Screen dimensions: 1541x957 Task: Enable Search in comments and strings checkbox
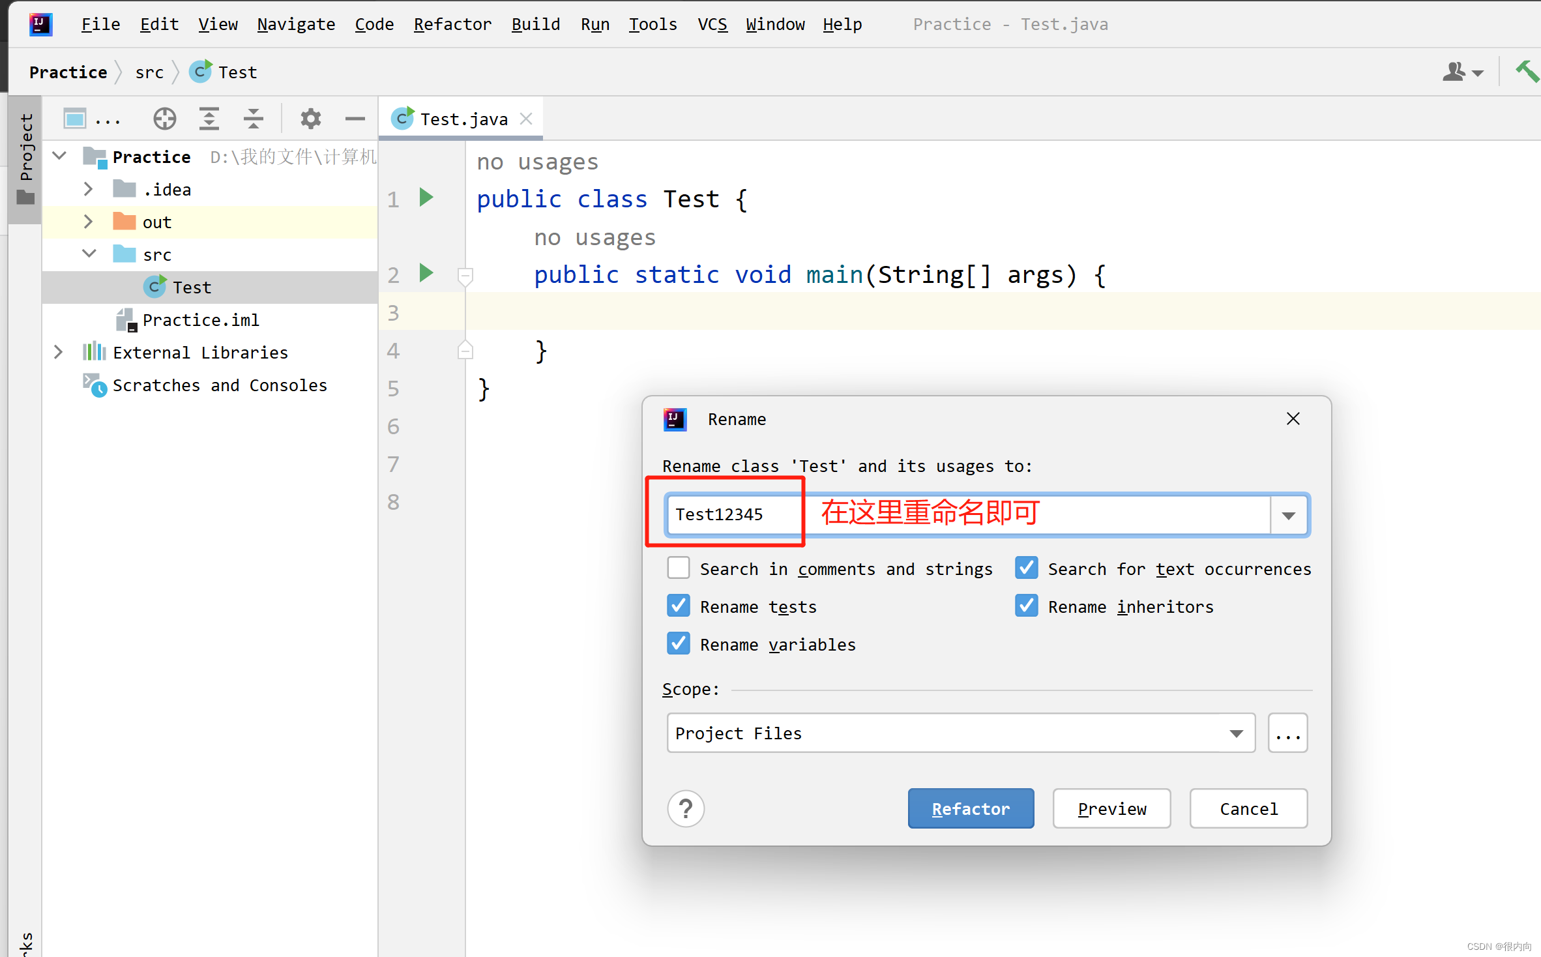pos(679,568)
